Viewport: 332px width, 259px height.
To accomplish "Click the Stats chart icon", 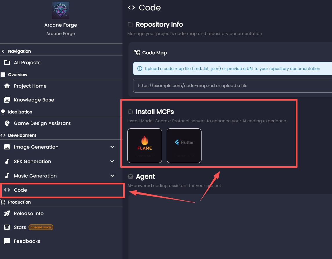I will pyautogui.click(x=6, y=227).
